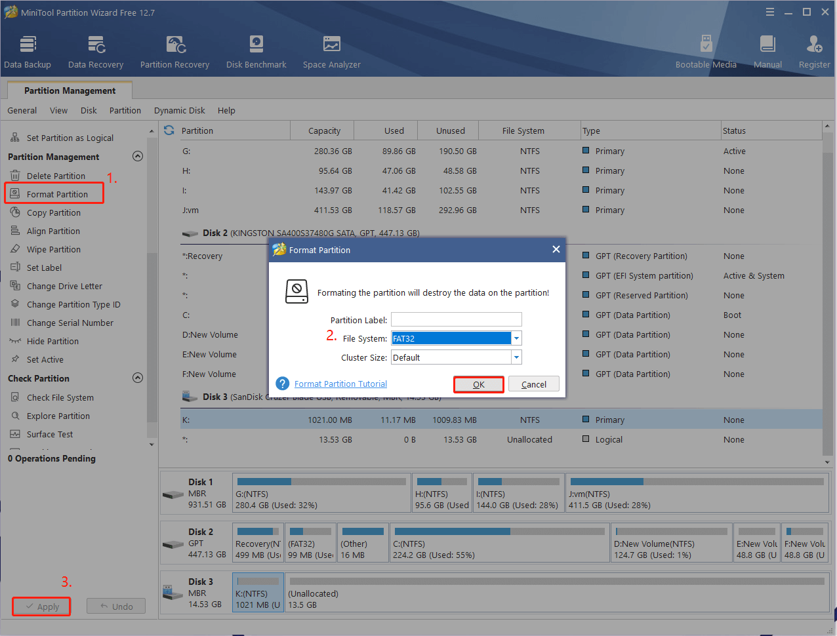Select C:(NTFS) block in Disk 2 map

pyautogui.click(x=500, y=542)
